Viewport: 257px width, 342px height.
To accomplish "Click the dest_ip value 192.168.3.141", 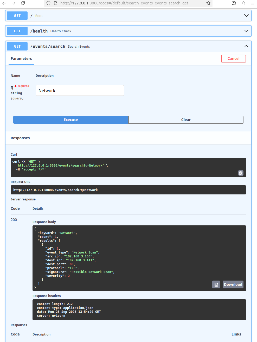I will click(81, 260).
